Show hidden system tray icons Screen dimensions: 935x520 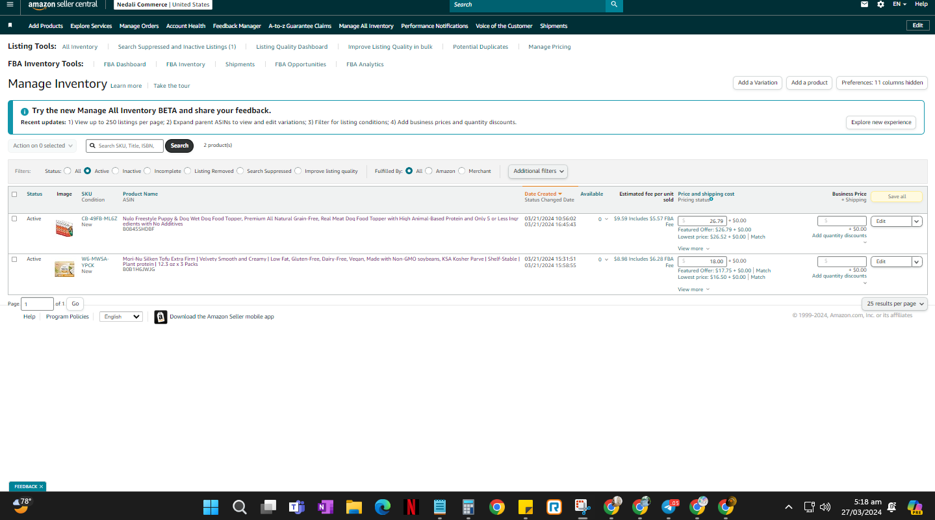click(789, 507)
